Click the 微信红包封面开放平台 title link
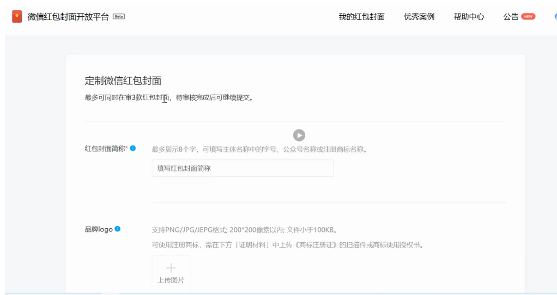 (x=68, y=16)
